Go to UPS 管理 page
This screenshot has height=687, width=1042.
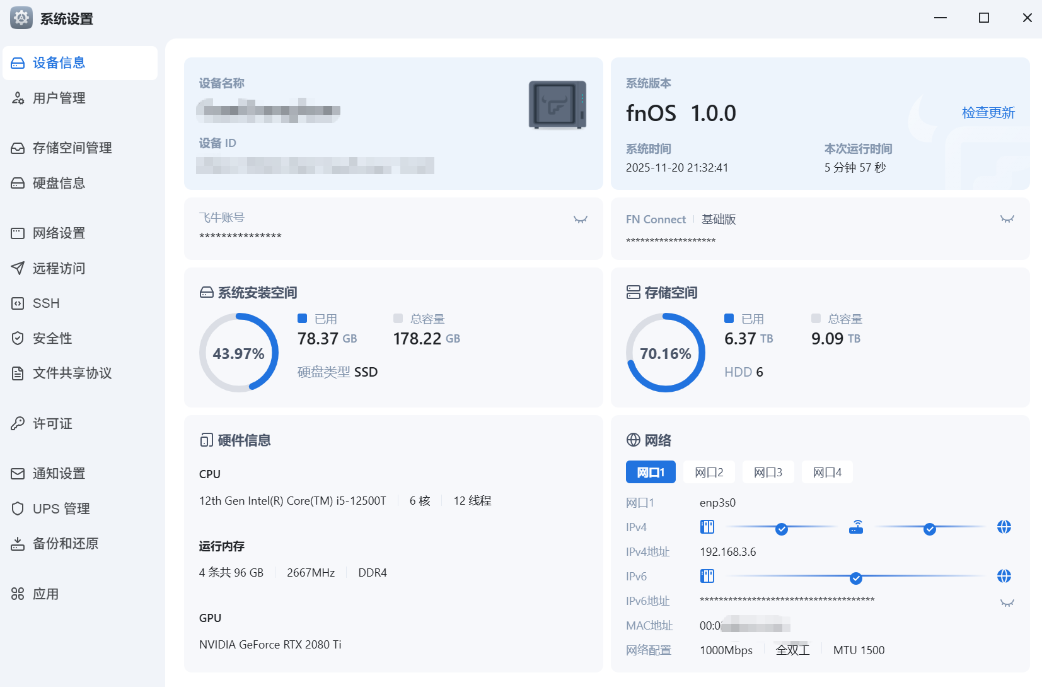[x=61, y=509]
